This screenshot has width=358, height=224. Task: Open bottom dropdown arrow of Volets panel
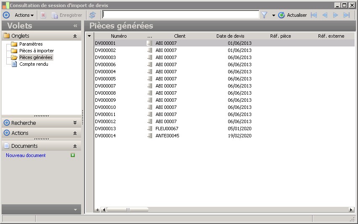(x=75, y=210)
